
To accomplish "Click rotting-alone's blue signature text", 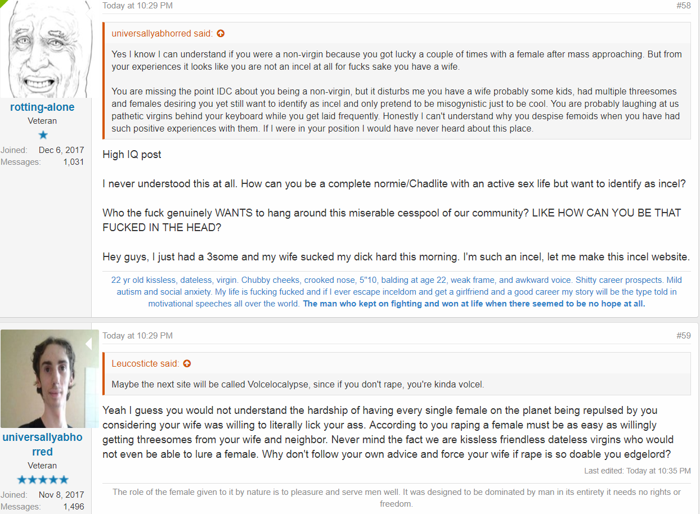I will pyautogui.click(x=396, y=292).
